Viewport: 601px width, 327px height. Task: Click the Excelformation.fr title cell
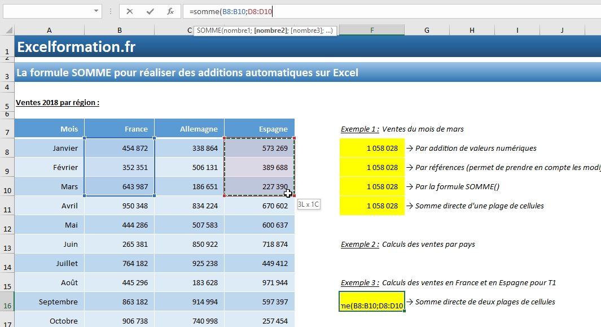pos(76,47)
